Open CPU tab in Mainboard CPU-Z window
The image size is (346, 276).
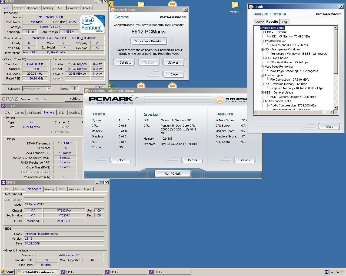point(8,189)
